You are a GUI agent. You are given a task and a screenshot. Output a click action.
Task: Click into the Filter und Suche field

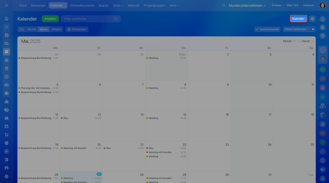pos(91,19)
